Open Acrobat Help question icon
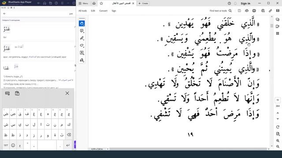The width and height of the screenshot is (282, 158). (x=229, y=4)
